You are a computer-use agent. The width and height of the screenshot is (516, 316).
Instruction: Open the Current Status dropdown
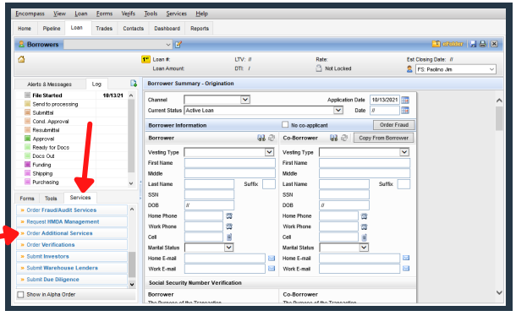[x=338, y=110]
